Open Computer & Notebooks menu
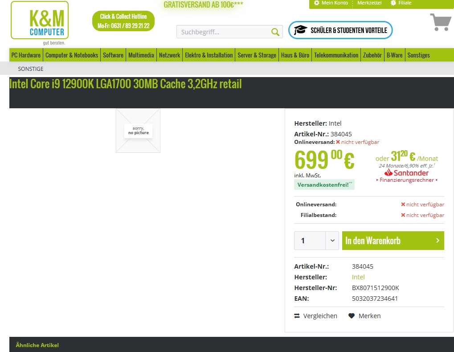This screenshot has height=352, width=454. (x=72, y=55)
